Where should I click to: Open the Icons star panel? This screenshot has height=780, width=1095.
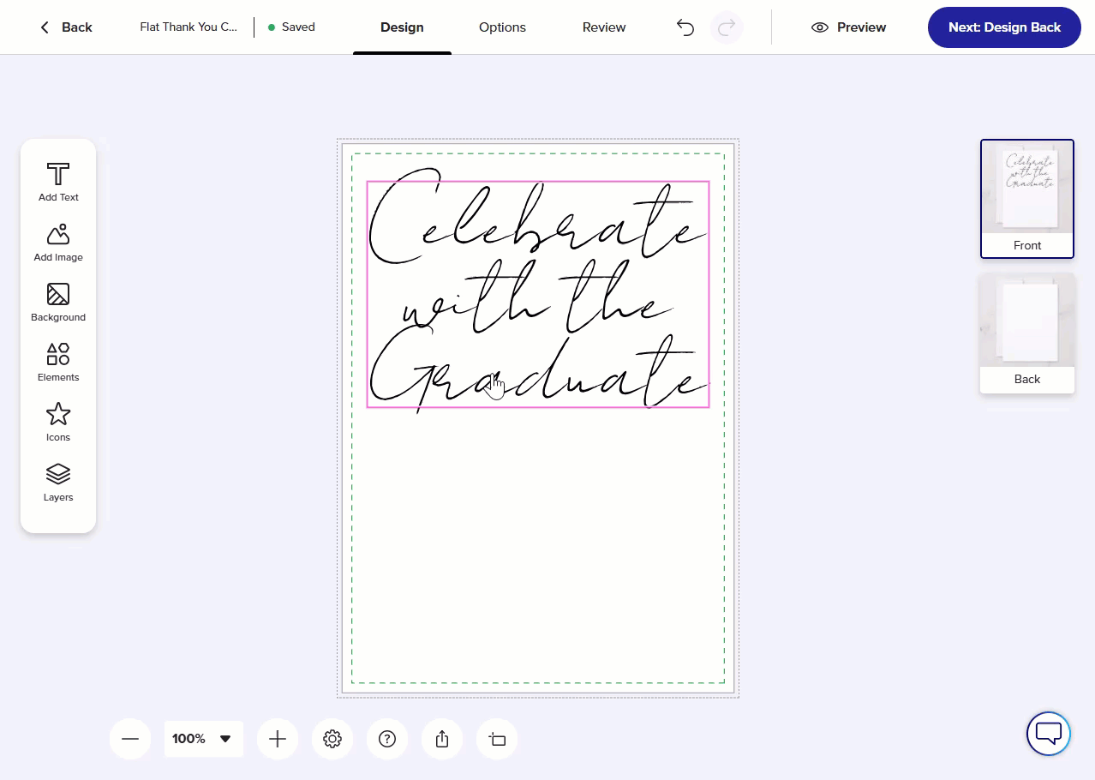[58, 422]
